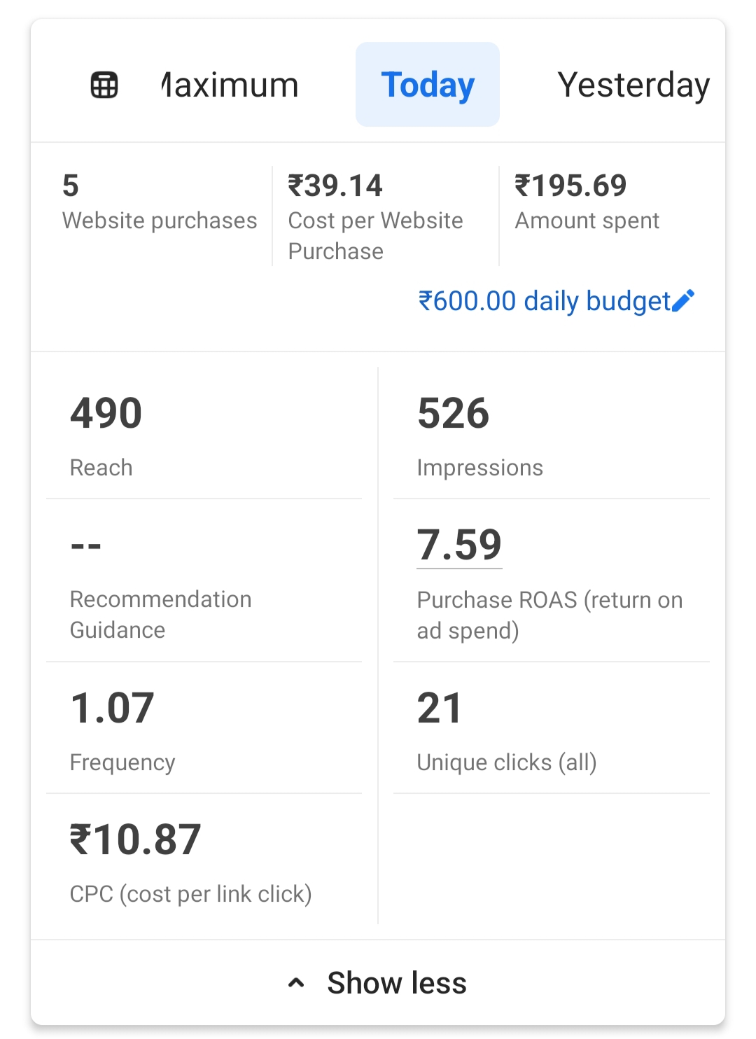Select the Recommendation Guidance tile
This screenshot has height=1039, width=756.
click(x=203, y=583)
